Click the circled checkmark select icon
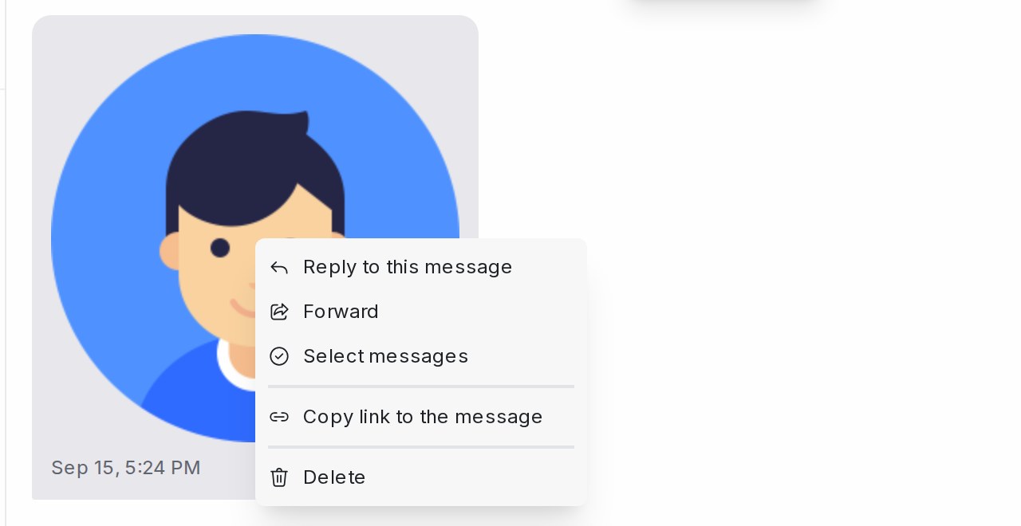Viewport: 1021px width, 526px height. 278,356
